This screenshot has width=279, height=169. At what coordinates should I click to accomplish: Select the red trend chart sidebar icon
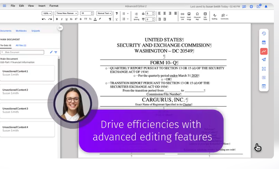[264, 51]
